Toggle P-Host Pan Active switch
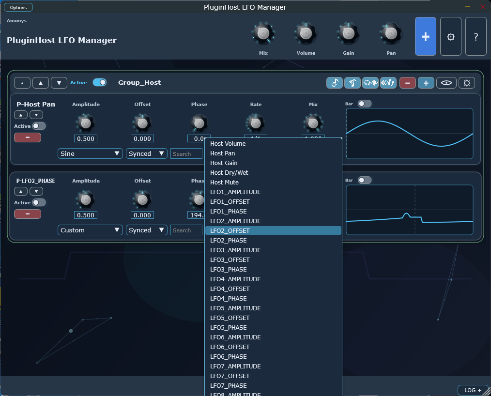491x396 pixels. pos(39,126)
